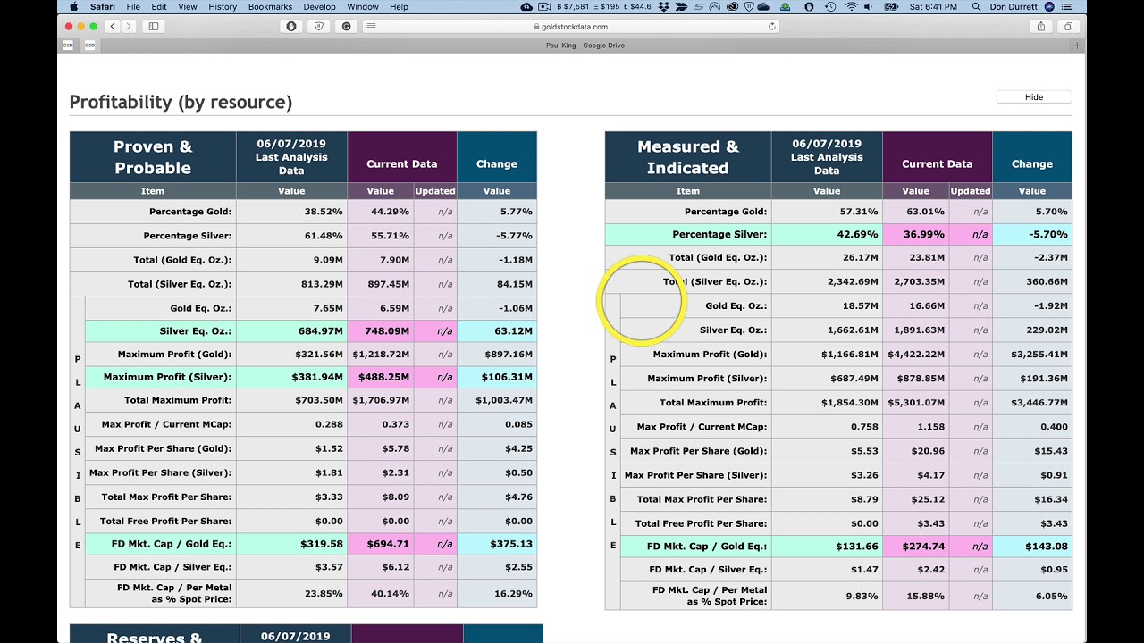This screenshot has height=643, width=1144.
Task: Click the highlighted Silver Eq. Oz. 748.09M cell
Action: [380, 330]
